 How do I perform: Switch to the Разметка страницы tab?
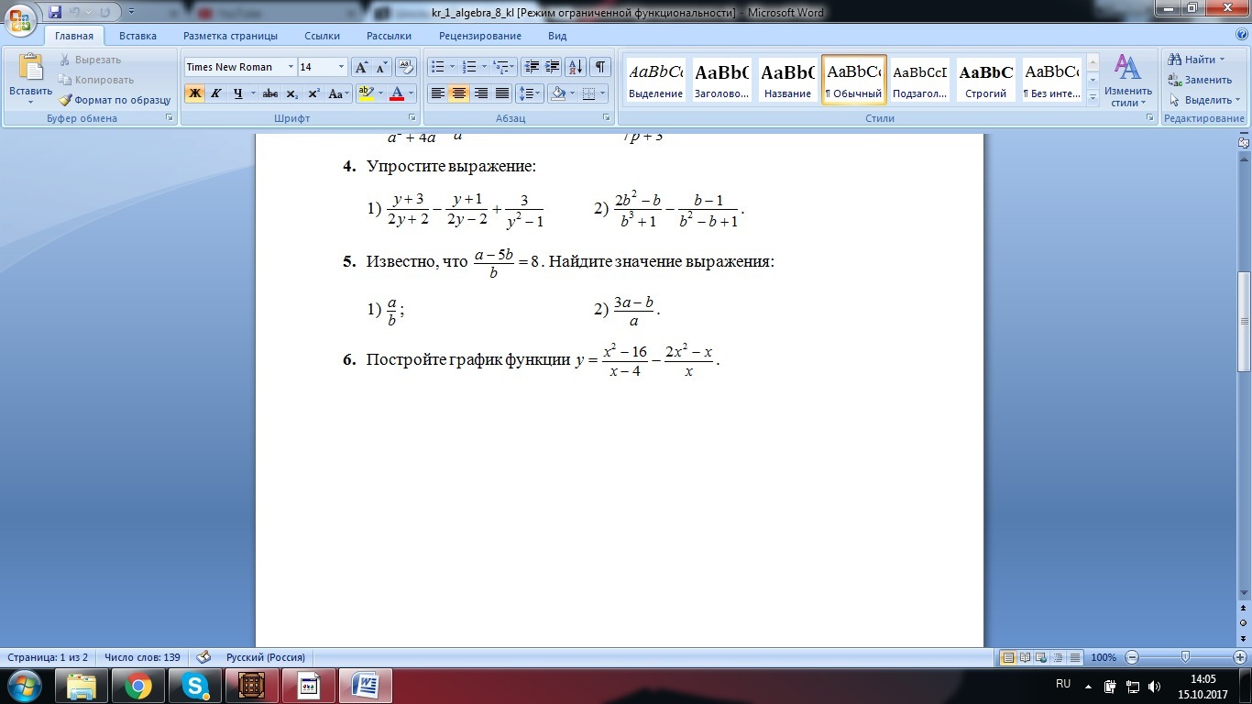[230, 36]
